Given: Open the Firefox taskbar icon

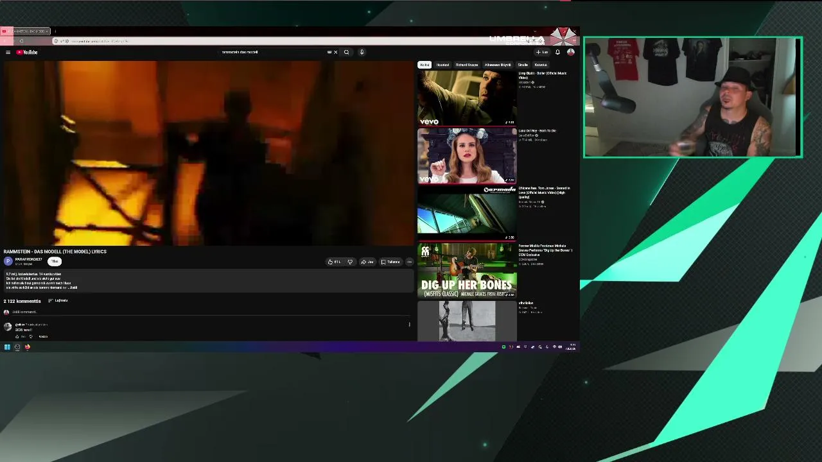Looking at the screenshot, I should (28, 347).
